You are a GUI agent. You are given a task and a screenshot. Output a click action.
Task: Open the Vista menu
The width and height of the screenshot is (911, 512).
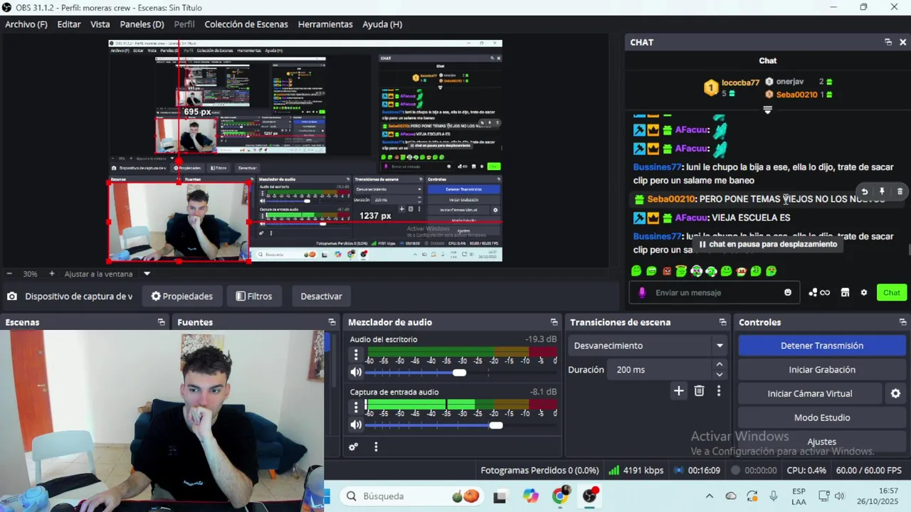tap(100, 24)
